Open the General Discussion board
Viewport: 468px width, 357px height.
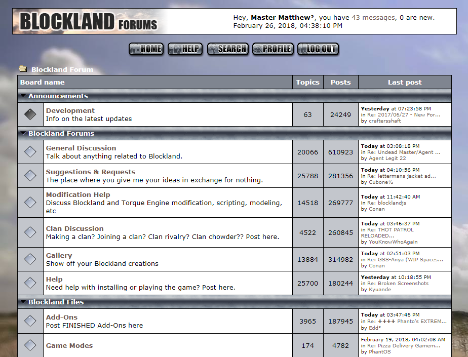click(x=81, y=148)
